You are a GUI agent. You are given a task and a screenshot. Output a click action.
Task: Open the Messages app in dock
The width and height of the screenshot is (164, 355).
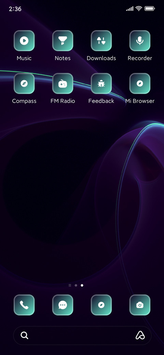click(63, 305)
